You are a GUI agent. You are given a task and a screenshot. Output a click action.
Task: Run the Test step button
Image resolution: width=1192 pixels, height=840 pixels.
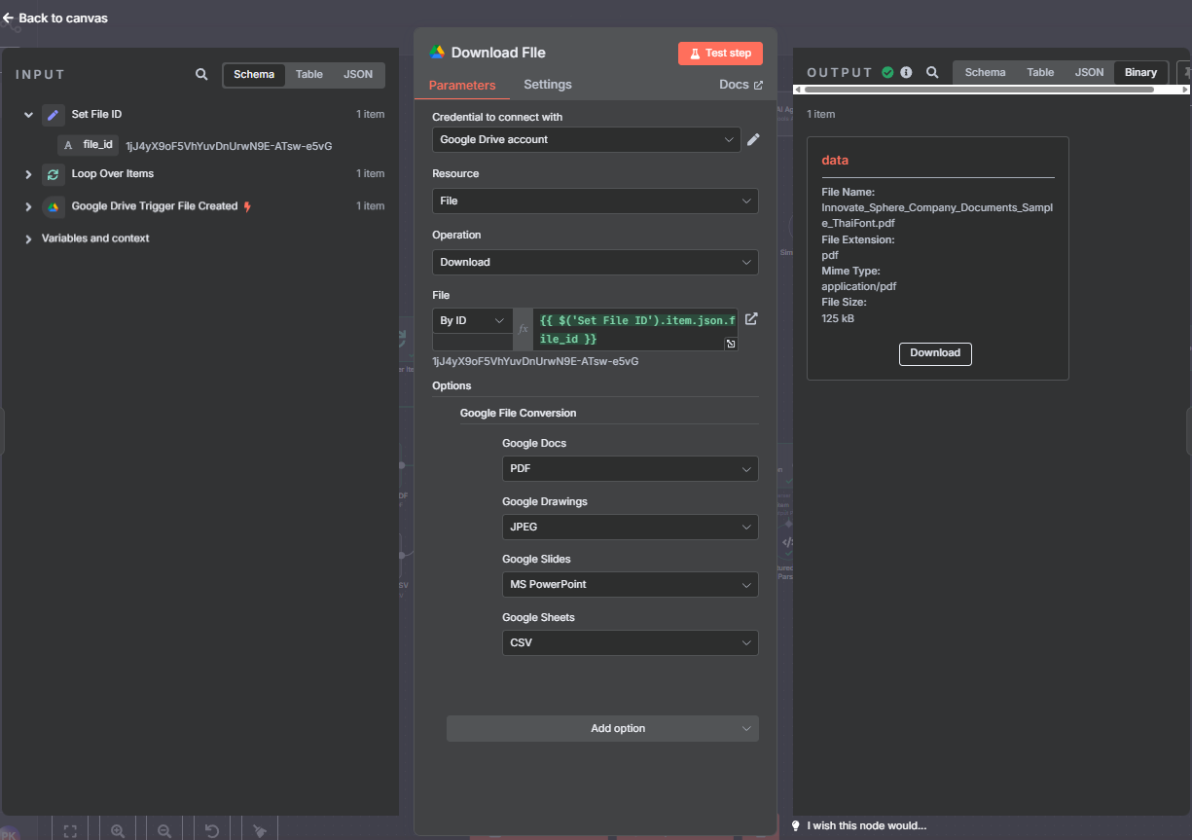click(720, 54)
